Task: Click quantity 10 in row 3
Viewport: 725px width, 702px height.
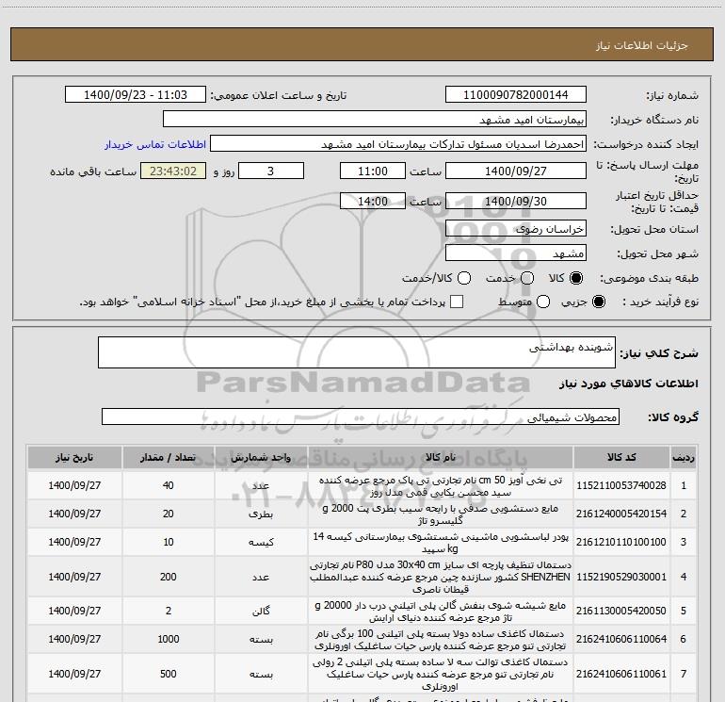Action: pyautogui.click(x=169, y=542)
